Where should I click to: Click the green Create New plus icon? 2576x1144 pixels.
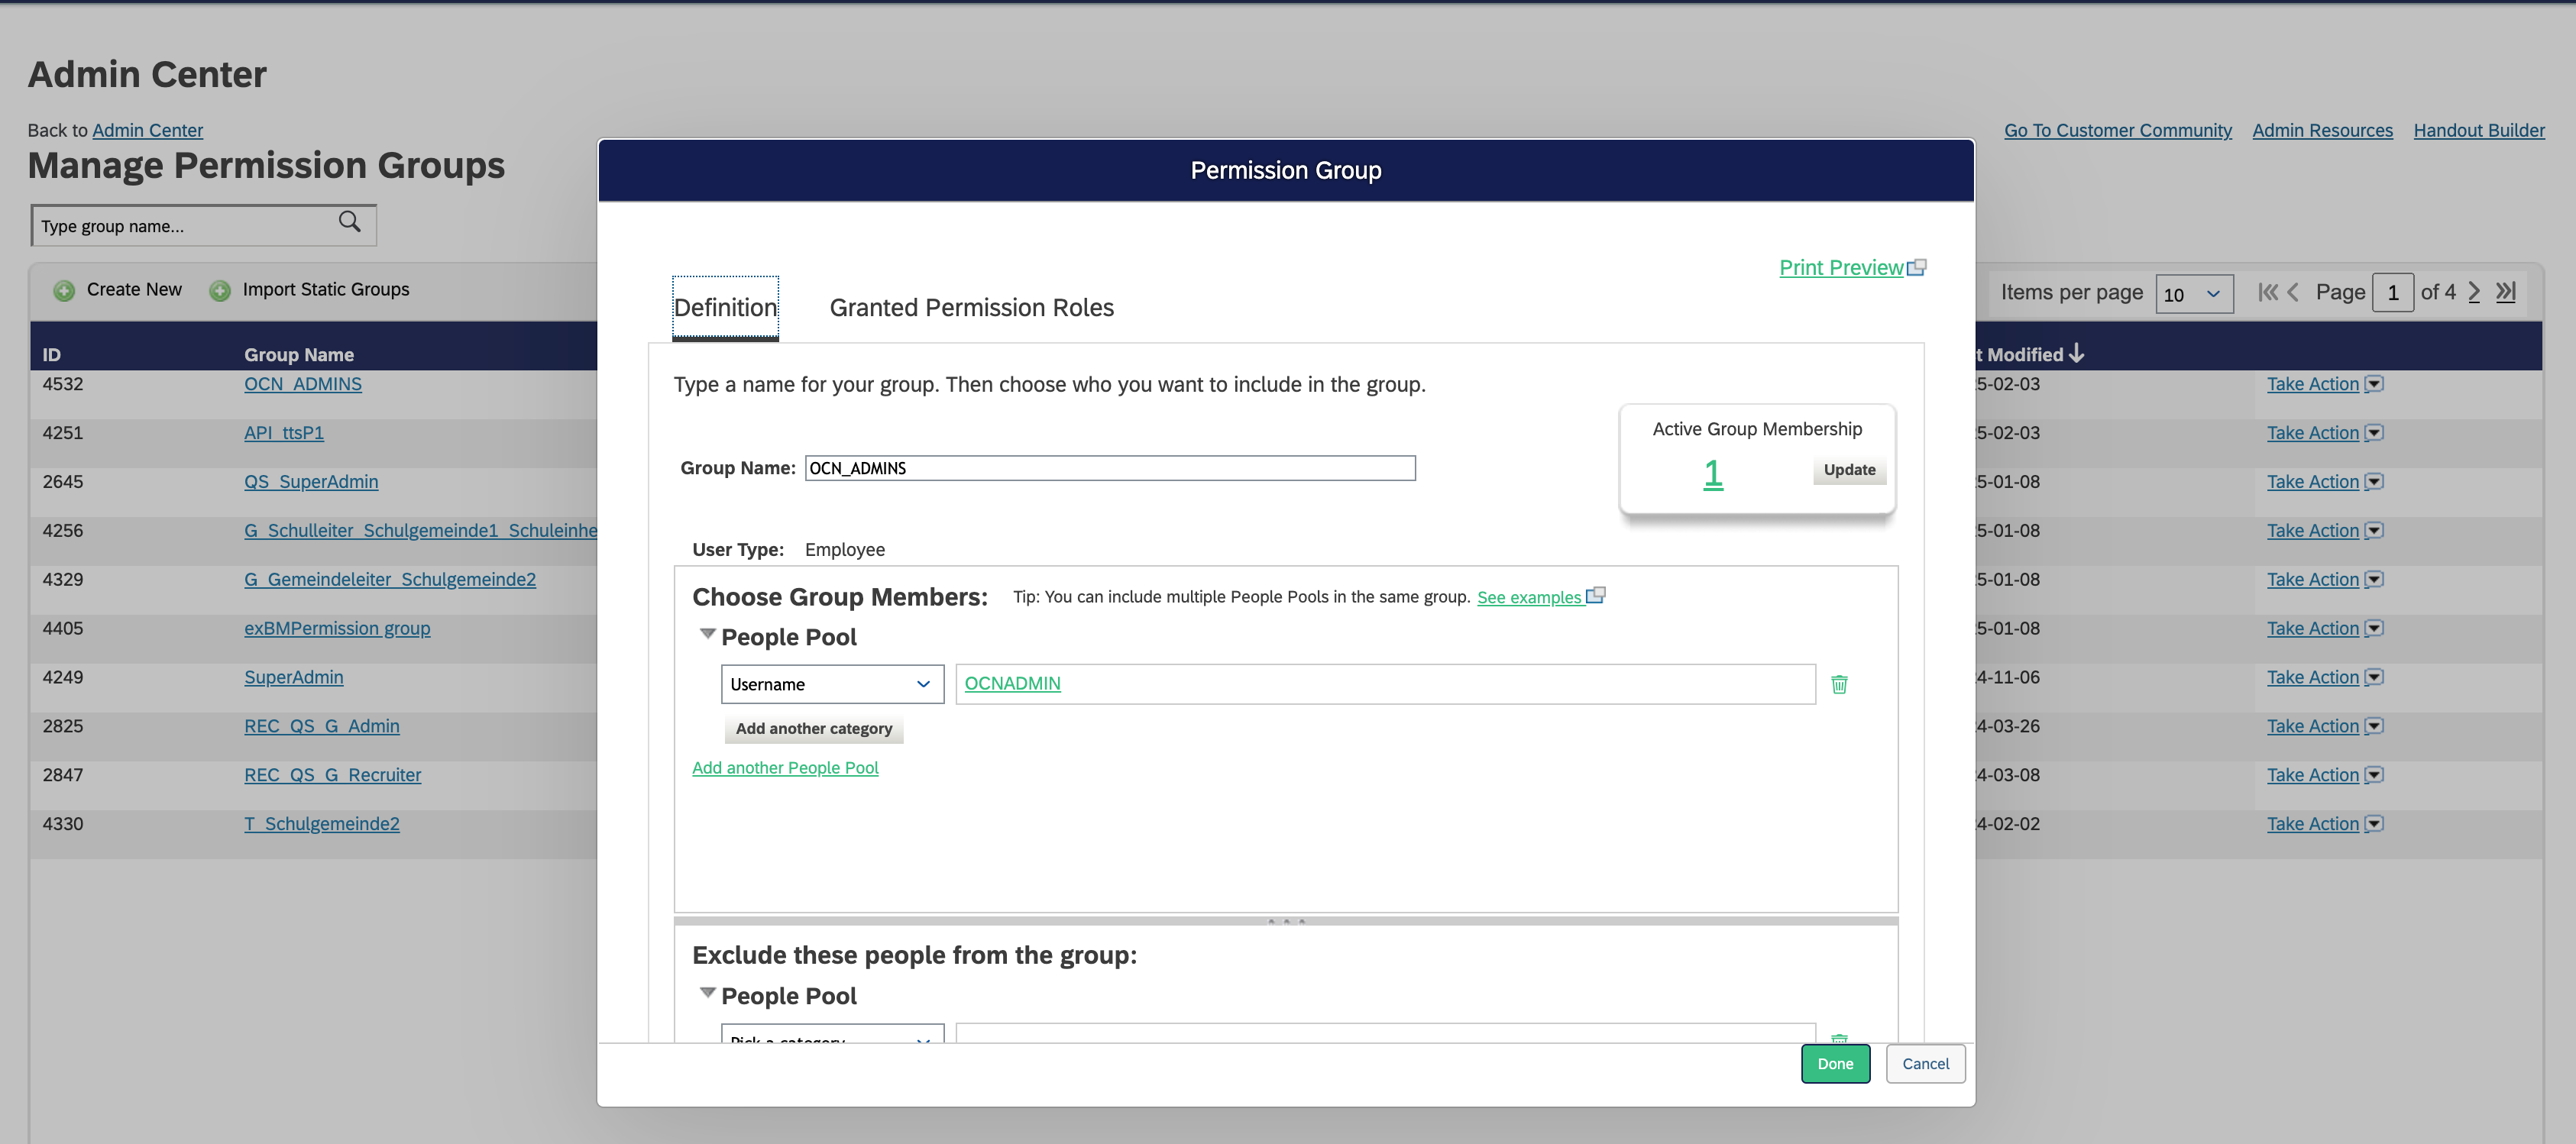pyautogui.click(x=64, y=290)
